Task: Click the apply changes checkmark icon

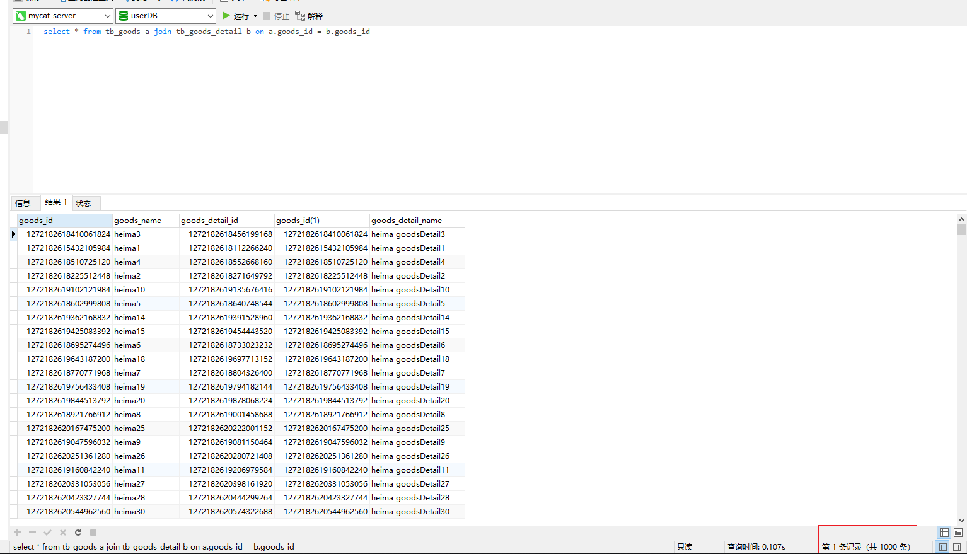Action: coord(48,533)
